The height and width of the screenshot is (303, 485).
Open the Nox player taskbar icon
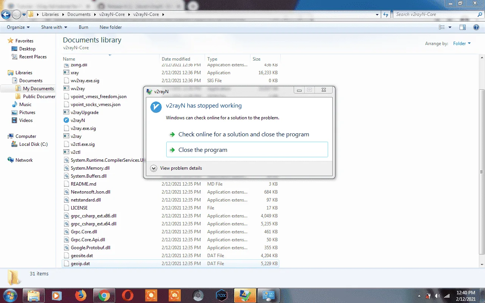click(x=221, y=295)
